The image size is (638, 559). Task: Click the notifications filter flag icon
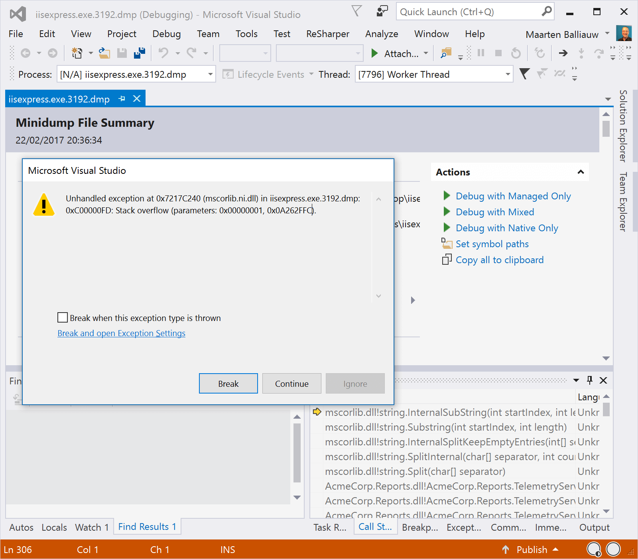[356, 11]
